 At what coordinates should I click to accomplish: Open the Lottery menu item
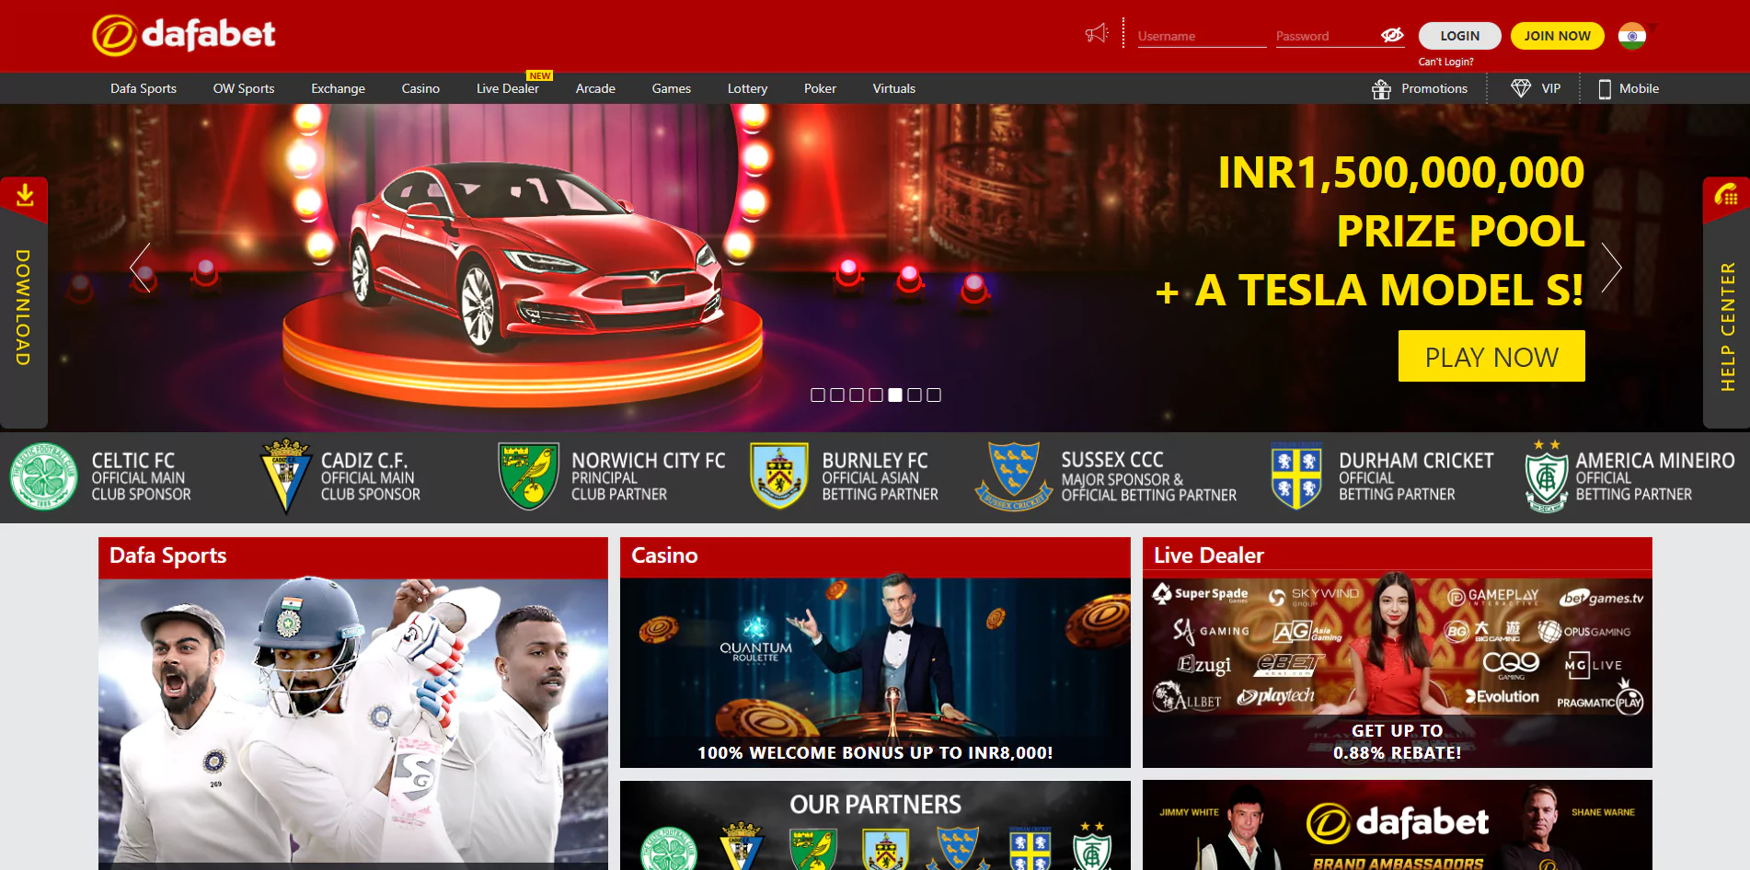pos(747,88)
